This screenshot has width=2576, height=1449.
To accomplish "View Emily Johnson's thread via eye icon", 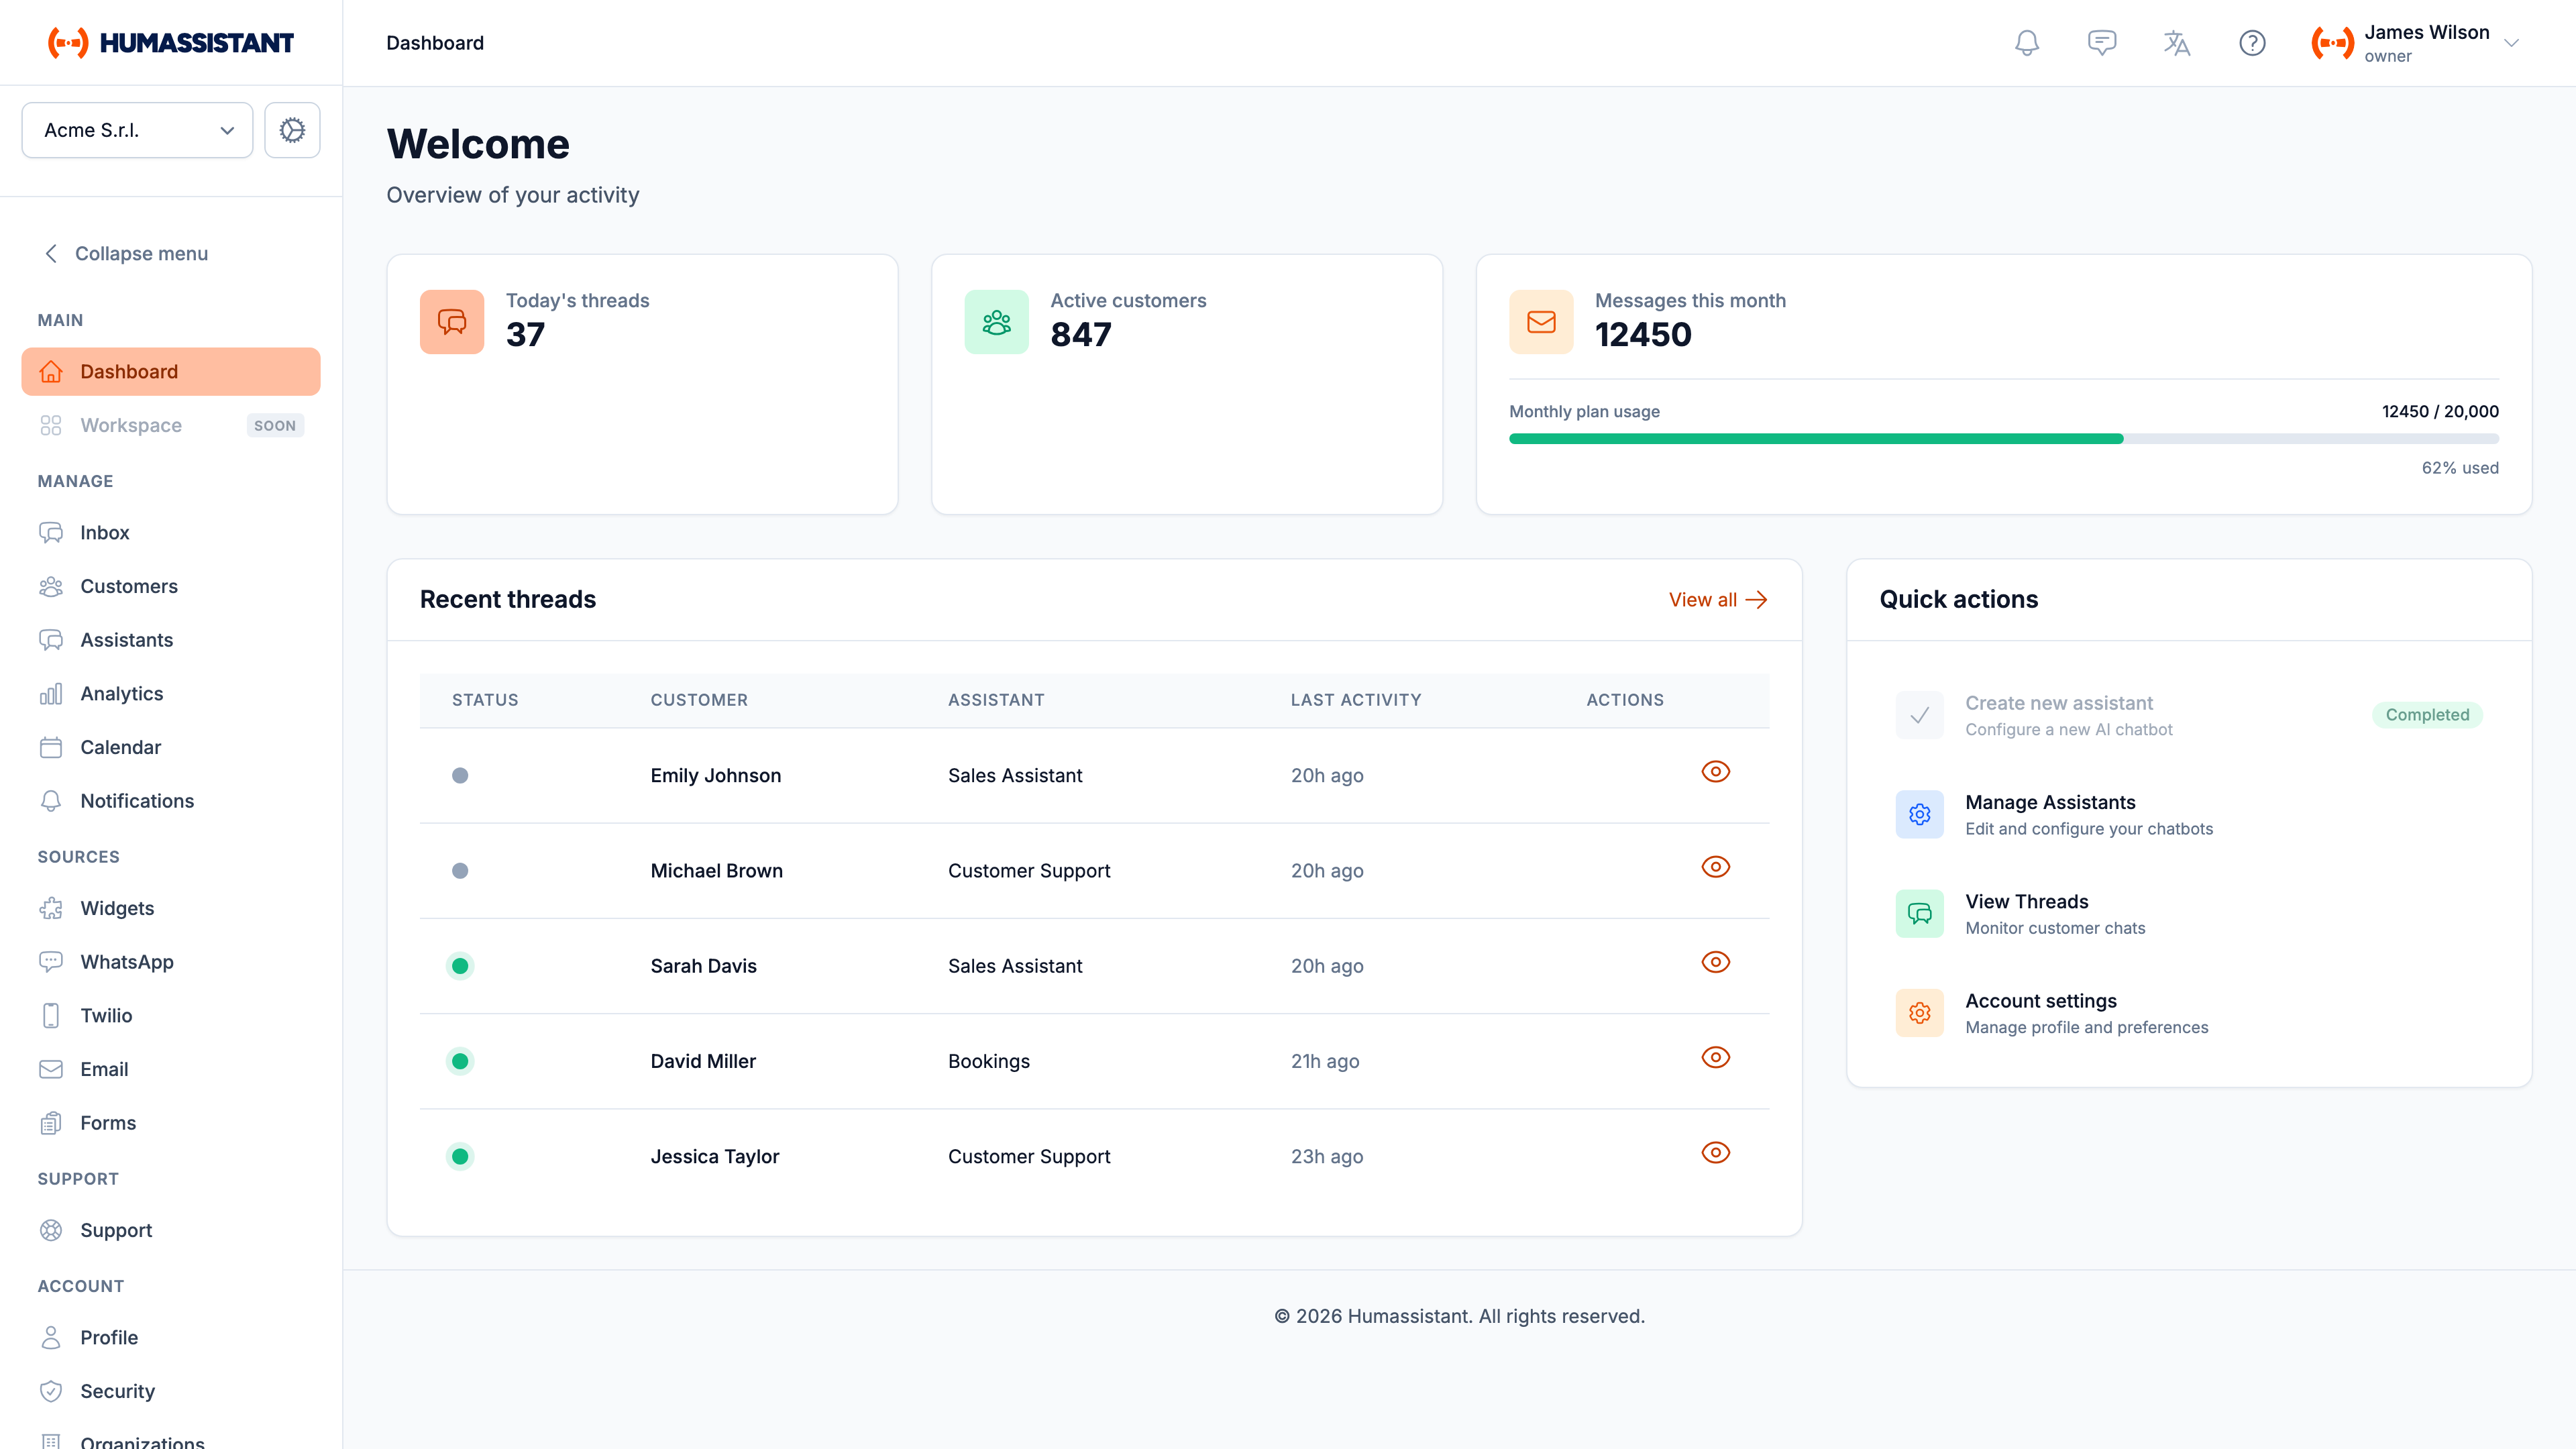I will coord(1715,771).
